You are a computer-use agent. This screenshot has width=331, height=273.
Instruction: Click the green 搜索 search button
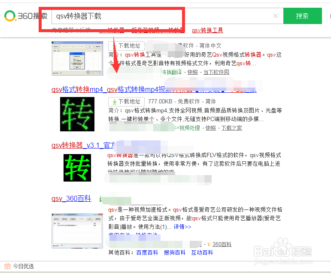(303, 16)
